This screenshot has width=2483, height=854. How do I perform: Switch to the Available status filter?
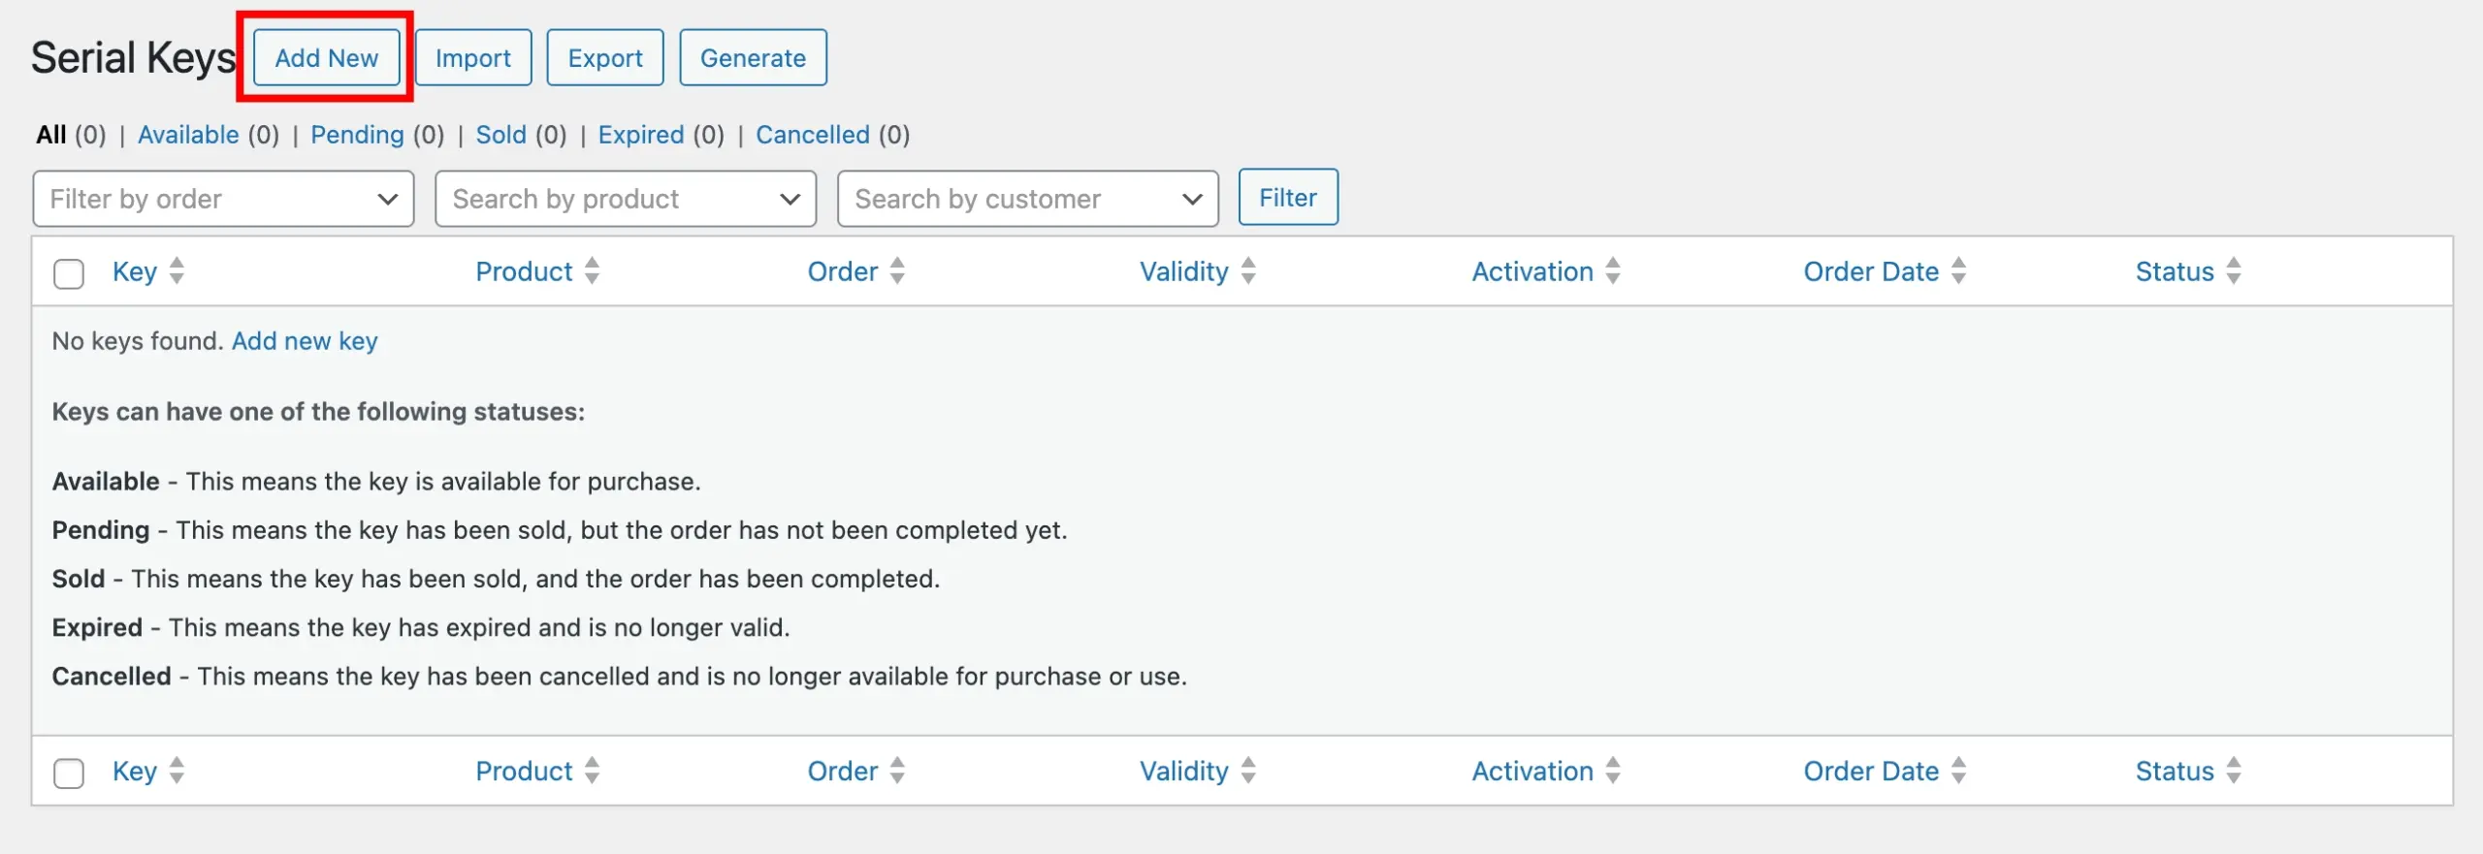click(x=188, y=135)
